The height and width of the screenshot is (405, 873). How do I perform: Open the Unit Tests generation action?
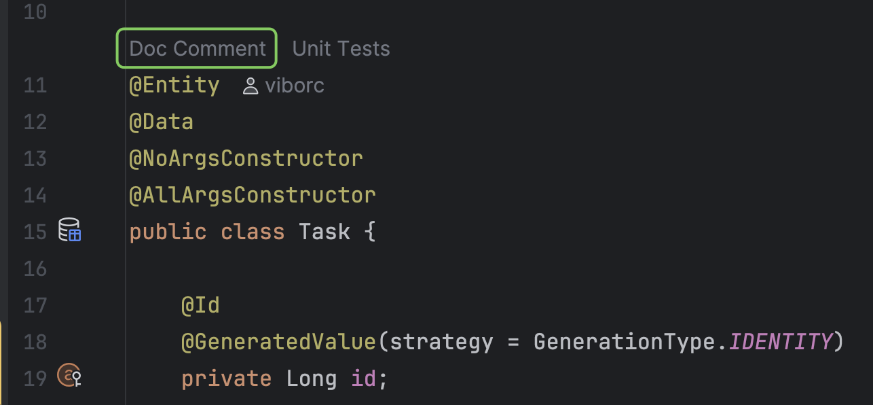tap(341, 48)
